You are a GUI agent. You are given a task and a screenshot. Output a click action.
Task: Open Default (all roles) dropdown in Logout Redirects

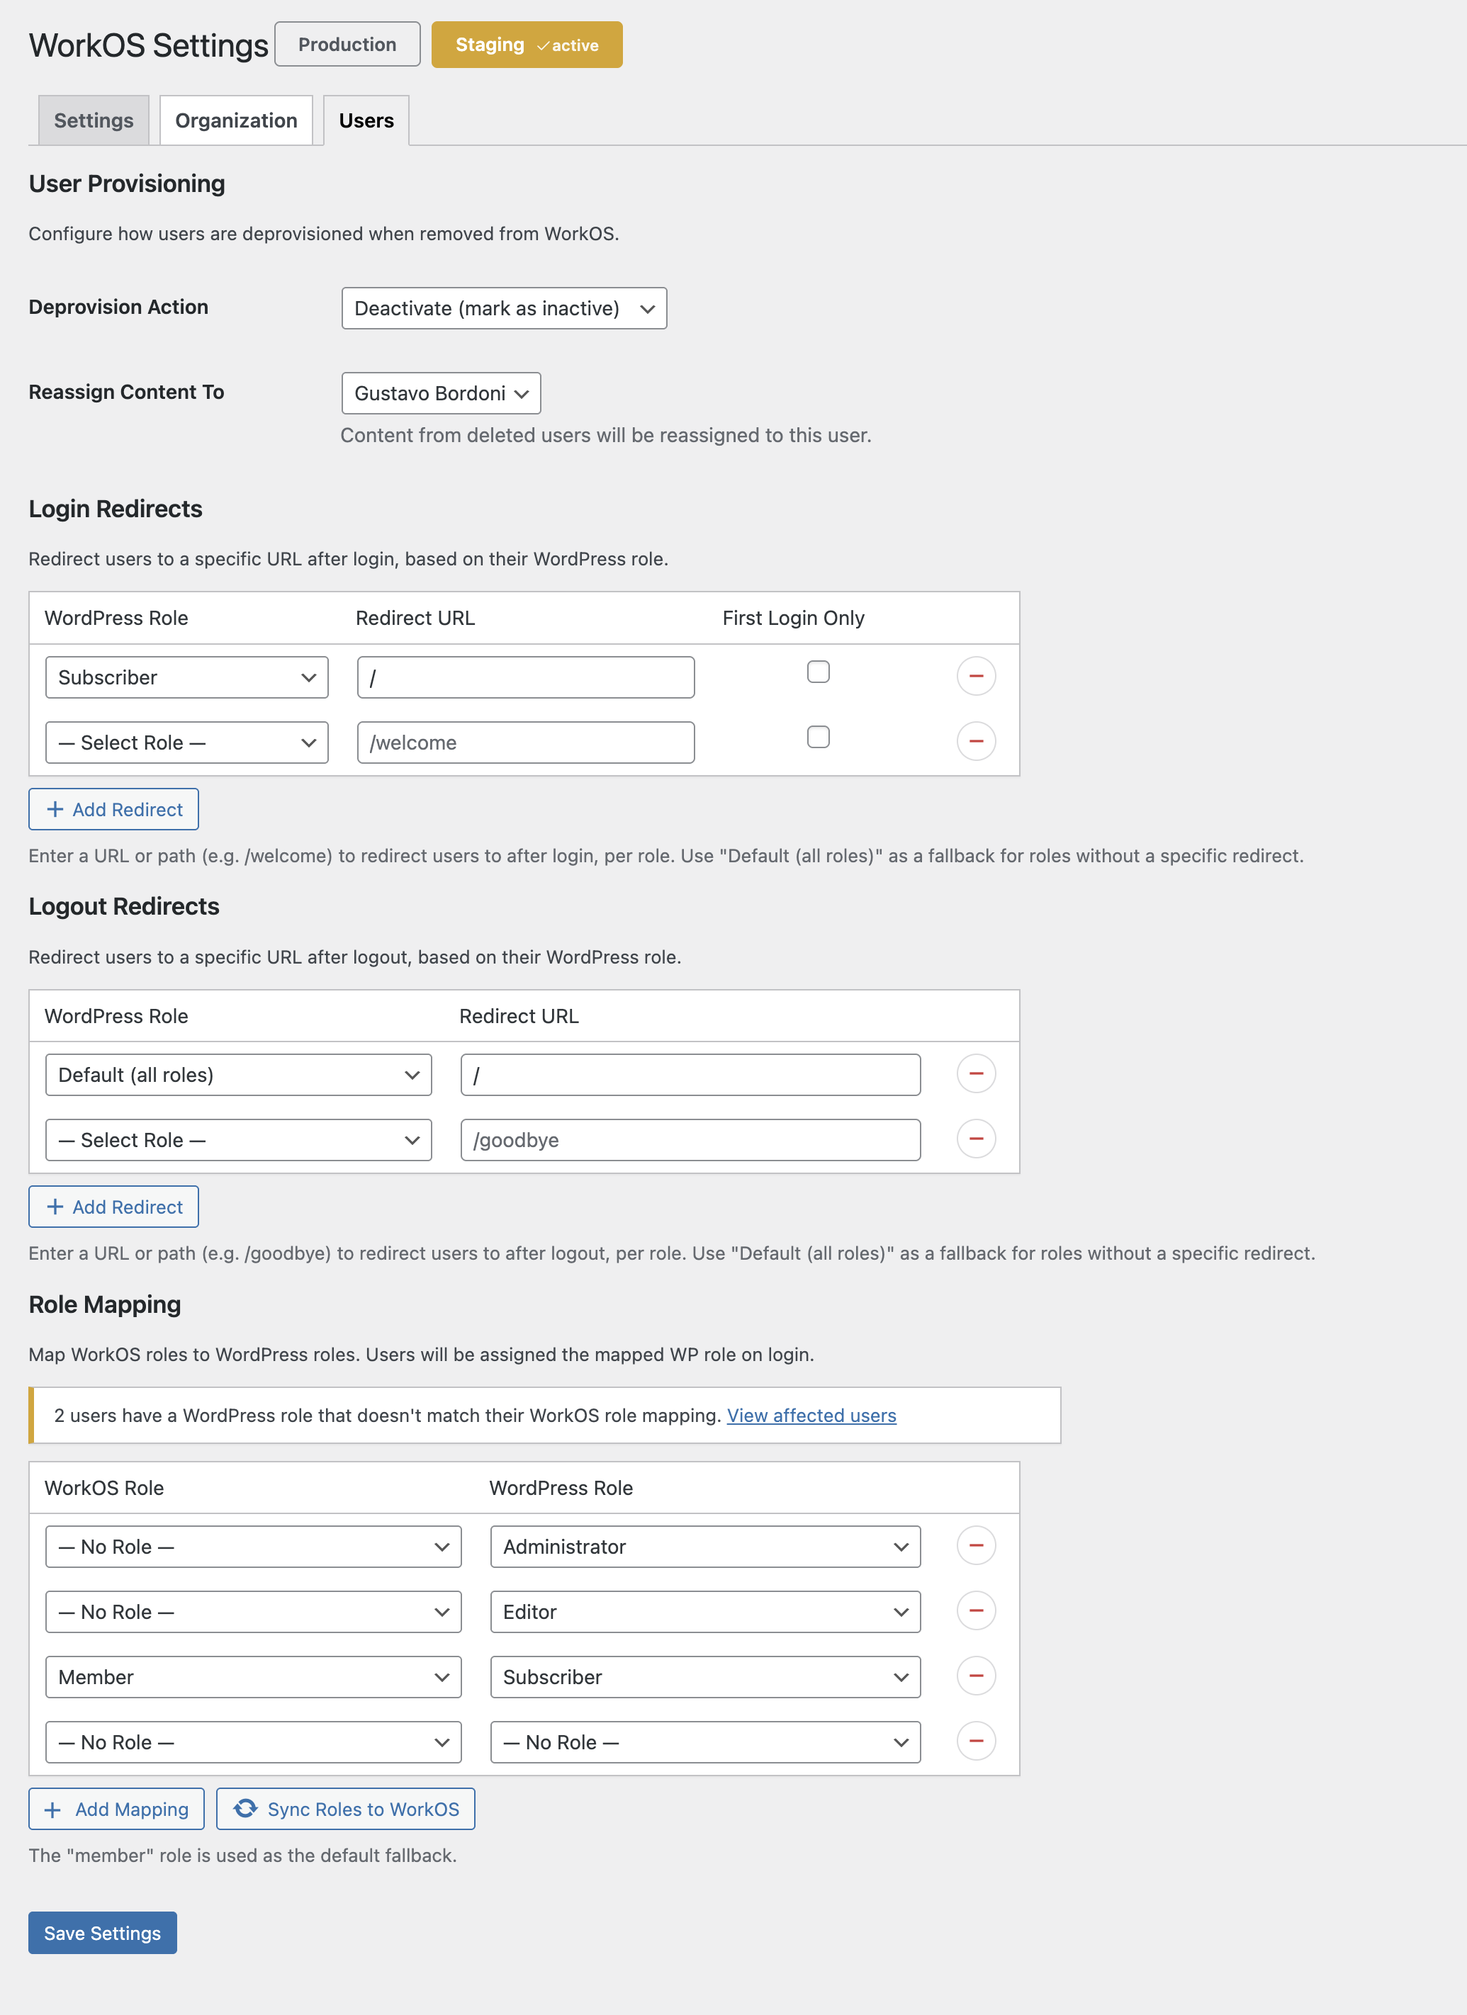238,1075
